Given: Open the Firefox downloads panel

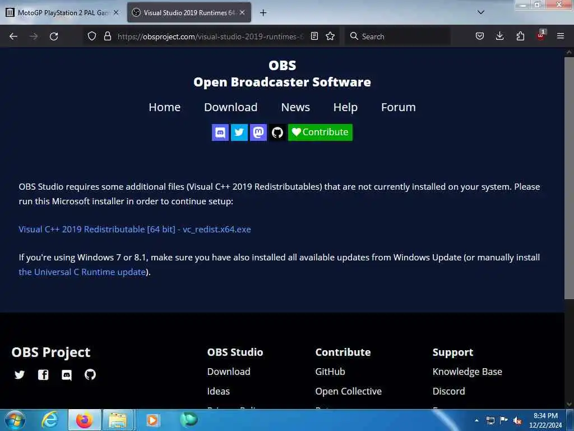Looking at the screenshot, I should point(499,36).
